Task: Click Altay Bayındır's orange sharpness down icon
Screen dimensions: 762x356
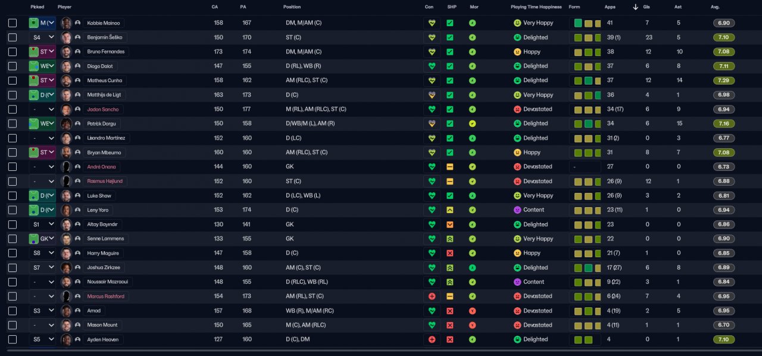Action: pyautogui.click(x=450, y=224)
